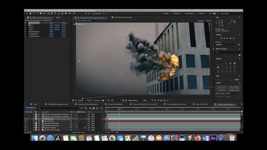Click the Warp Stabilizer button
Image resolution: width=267 pixels, height=150 pixels.
[x=234, y=87]
